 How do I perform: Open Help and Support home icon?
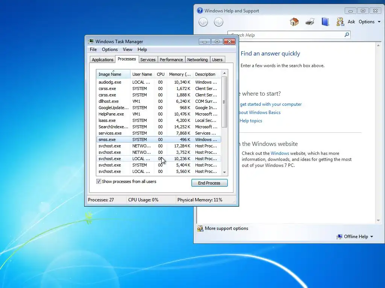294,22
